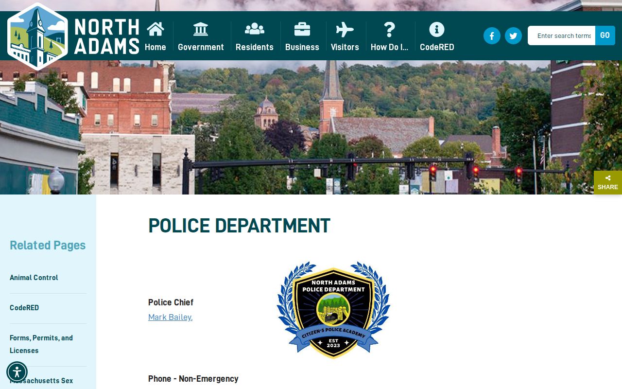Open Animal Control related page
622x389 pixels.
click(34, 278)
